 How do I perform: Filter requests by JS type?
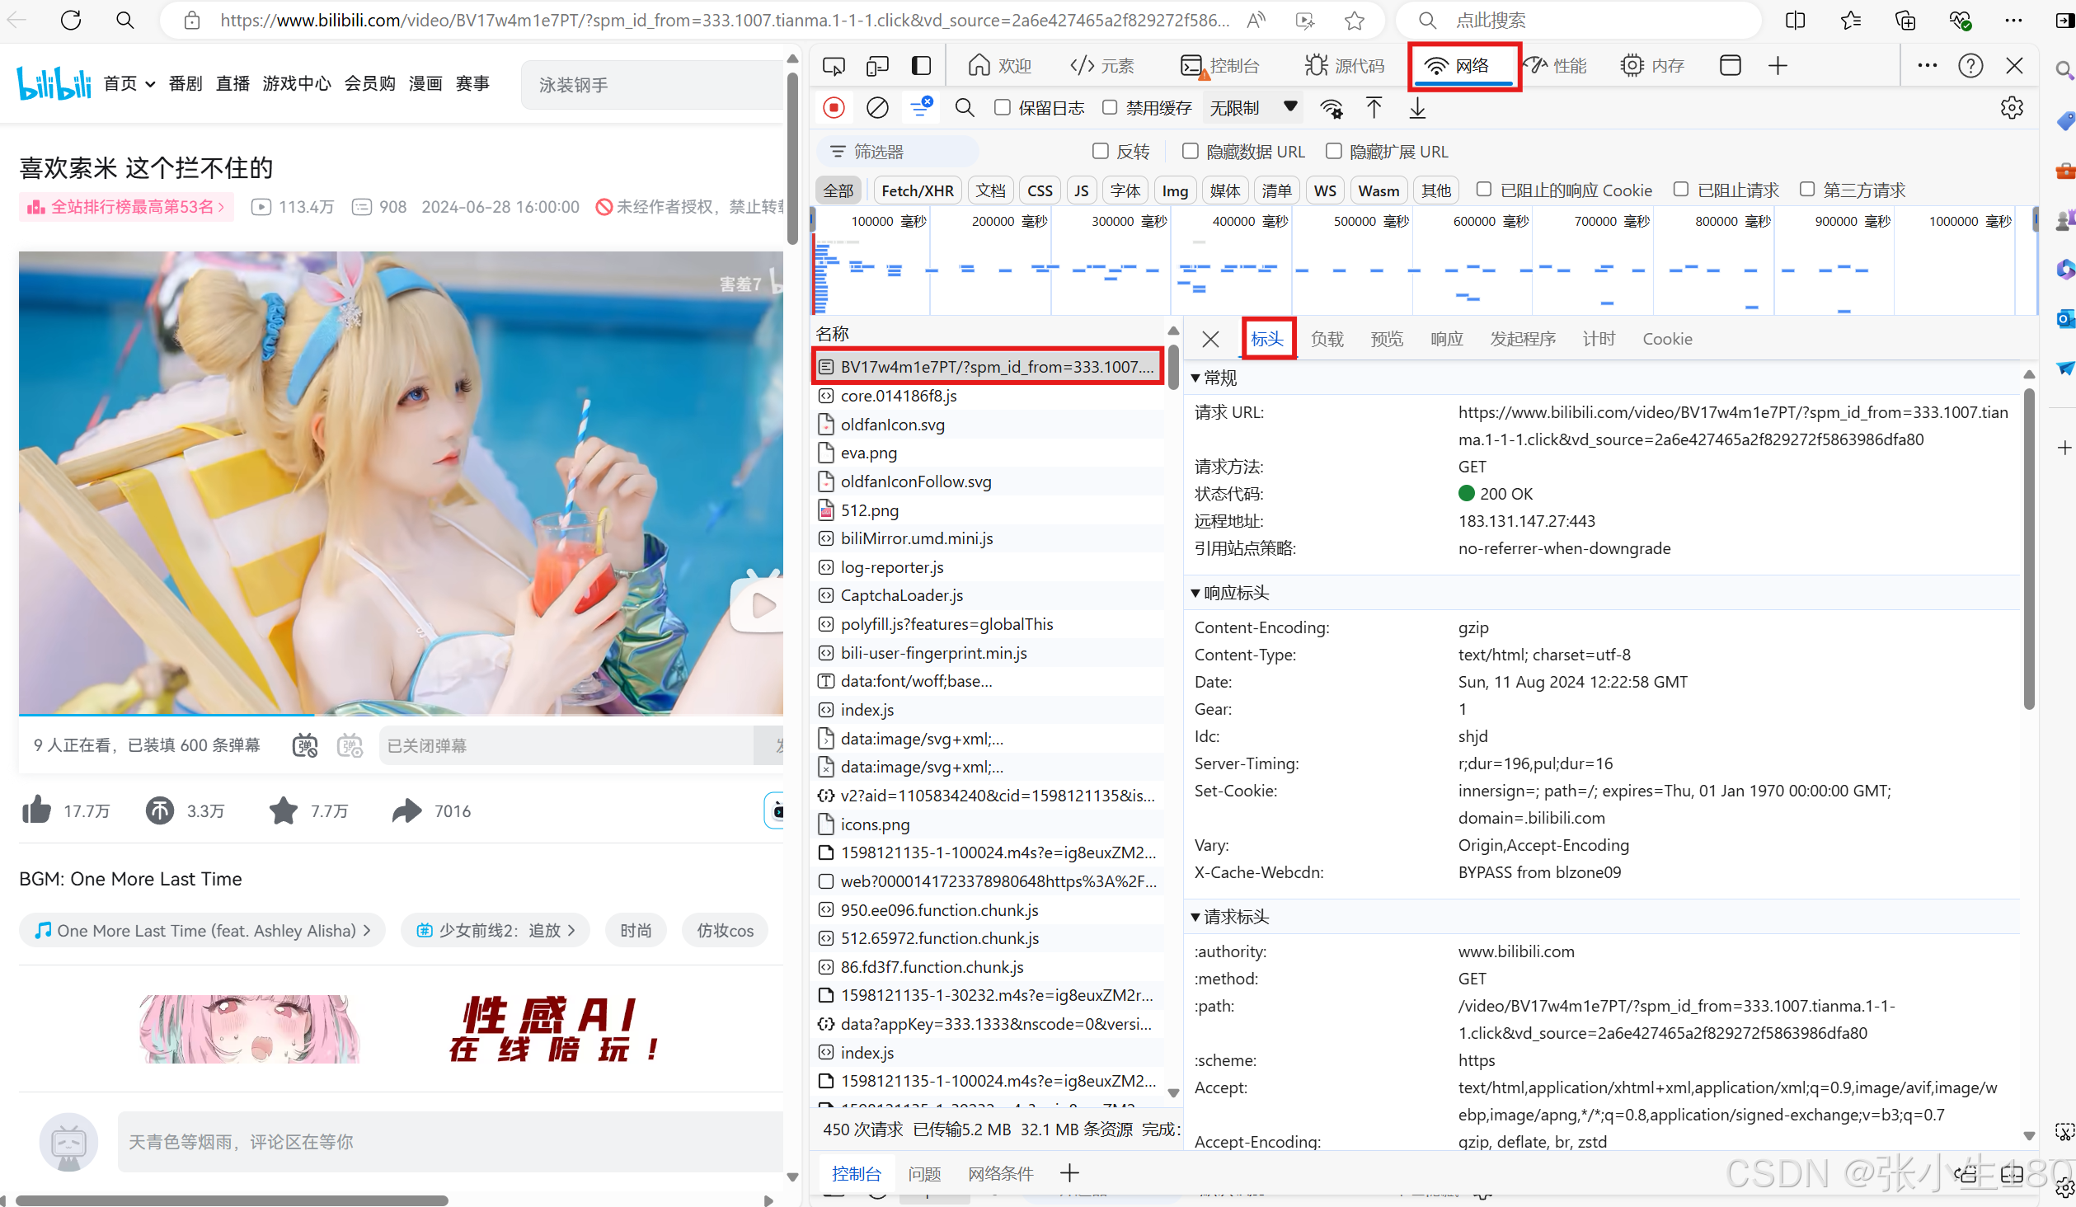click(1081, 190)
